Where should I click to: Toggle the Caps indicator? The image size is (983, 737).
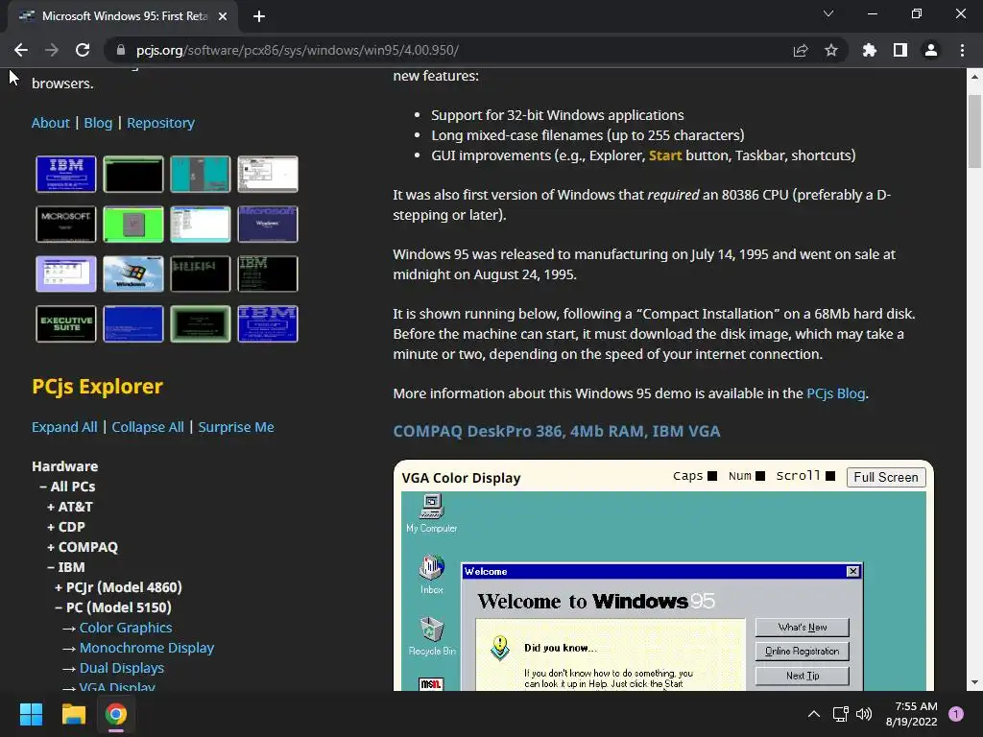click(x=712, y=476)
